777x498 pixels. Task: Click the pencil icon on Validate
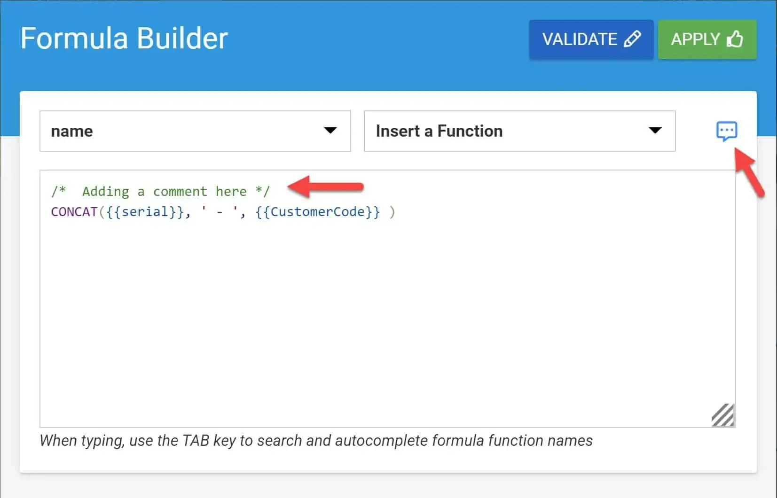[x=632, y=39]
